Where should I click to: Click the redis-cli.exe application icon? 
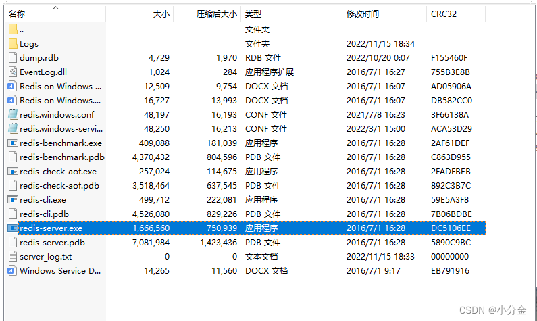click(13, 200)
